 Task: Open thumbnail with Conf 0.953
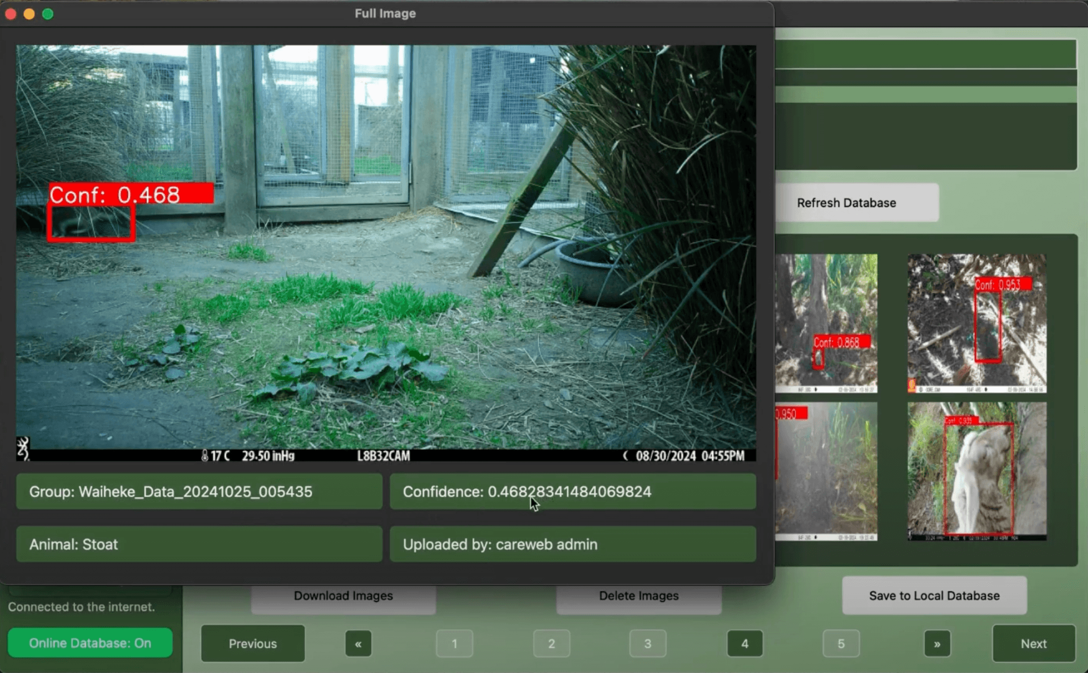click(x=976, y=323)
